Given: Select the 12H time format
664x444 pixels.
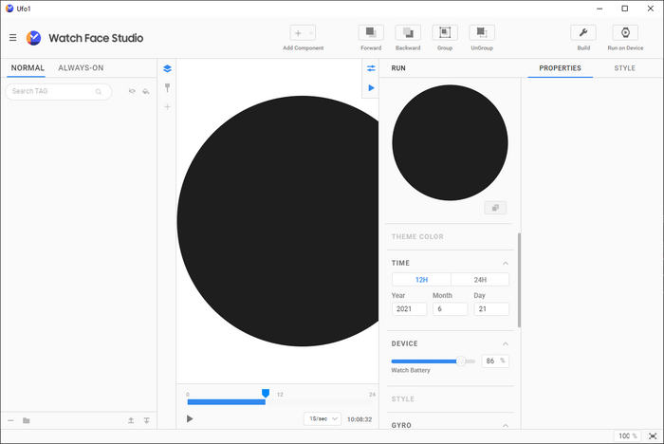Looking at the screenshot, I should [x=421, y=280].
